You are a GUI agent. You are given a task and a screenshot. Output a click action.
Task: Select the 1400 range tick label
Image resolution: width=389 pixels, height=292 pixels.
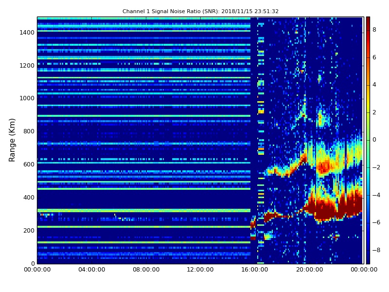point(27,32)
